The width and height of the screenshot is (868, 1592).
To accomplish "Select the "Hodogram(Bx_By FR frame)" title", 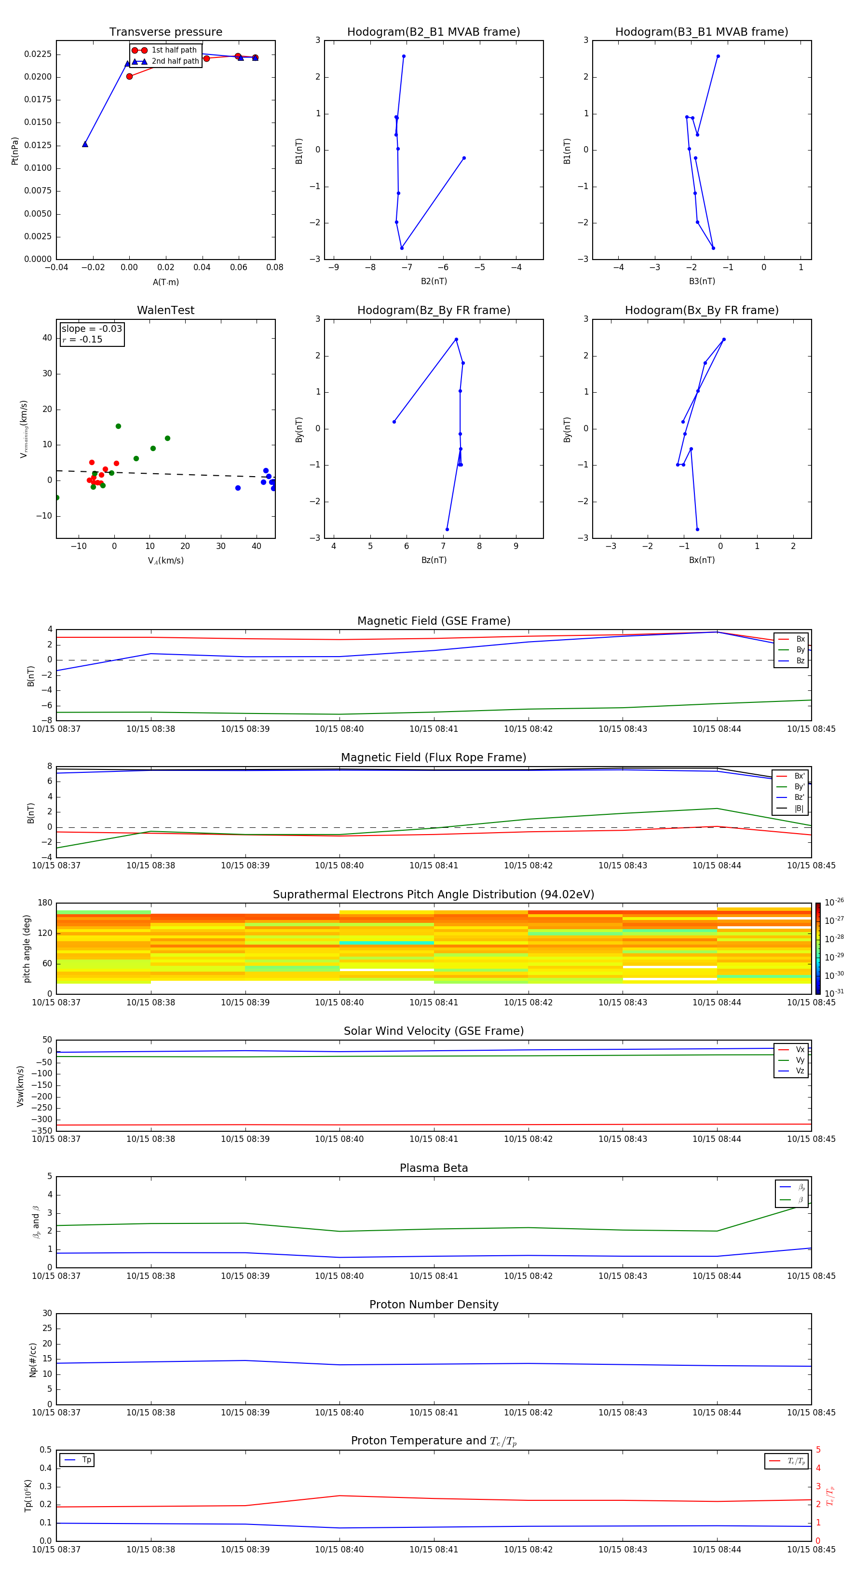I will pos(701,310).
